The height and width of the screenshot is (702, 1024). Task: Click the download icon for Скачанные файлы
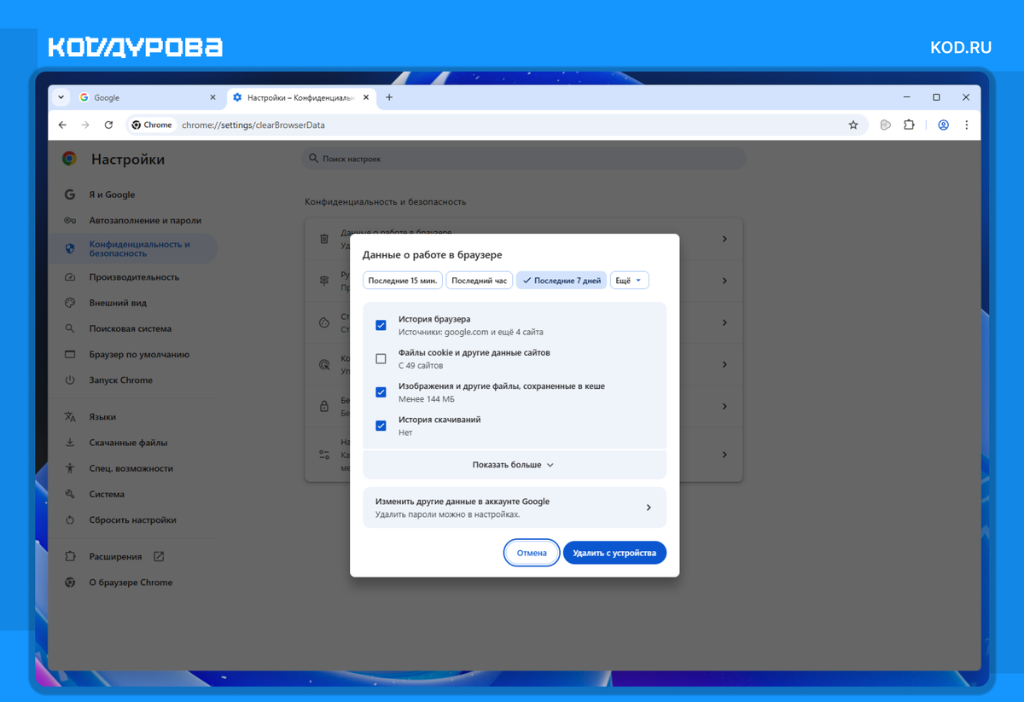point(70,443)
